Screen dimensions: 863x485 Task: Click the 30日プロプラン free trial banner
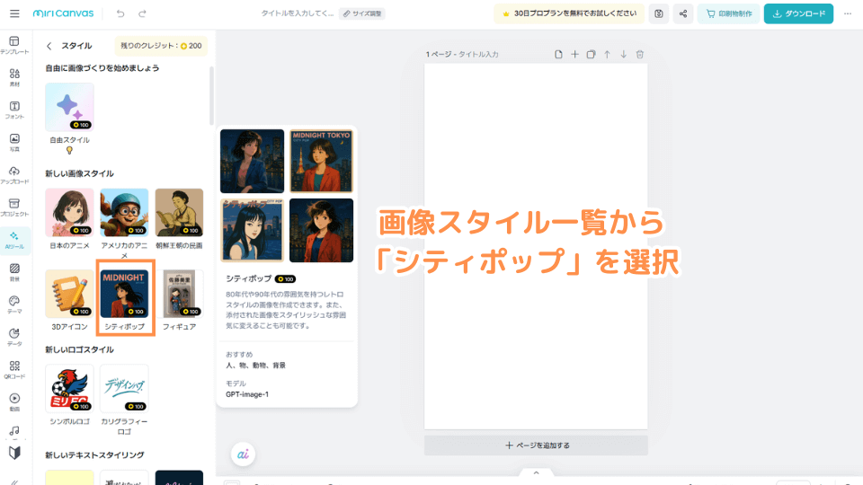coord(569,13)
